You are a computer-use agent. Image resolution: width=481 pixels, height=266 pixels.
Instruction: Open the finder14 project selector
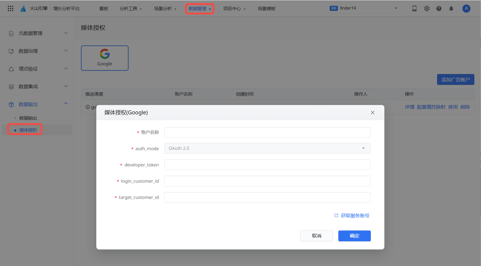point(363,8)
